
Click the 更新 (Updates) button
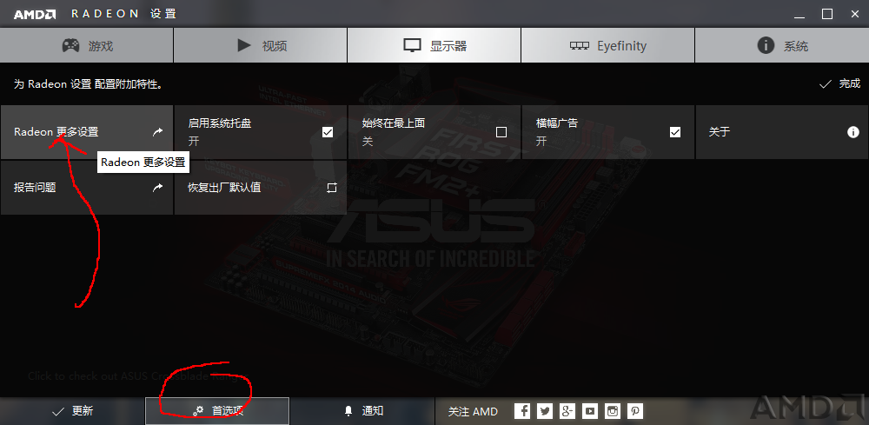click(x=72, y=411)
